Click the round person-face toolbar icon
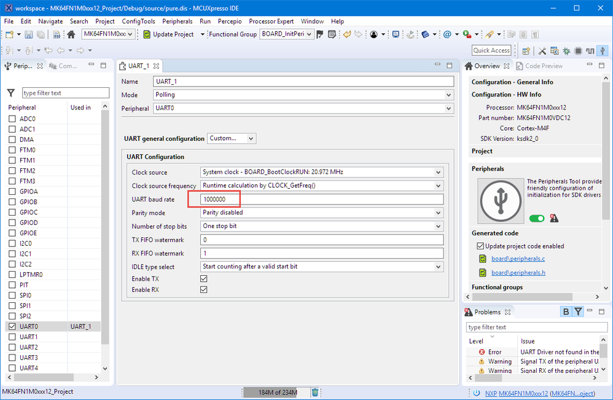The width and height of the screenshot is (613, 400). [x=373, y=34]
